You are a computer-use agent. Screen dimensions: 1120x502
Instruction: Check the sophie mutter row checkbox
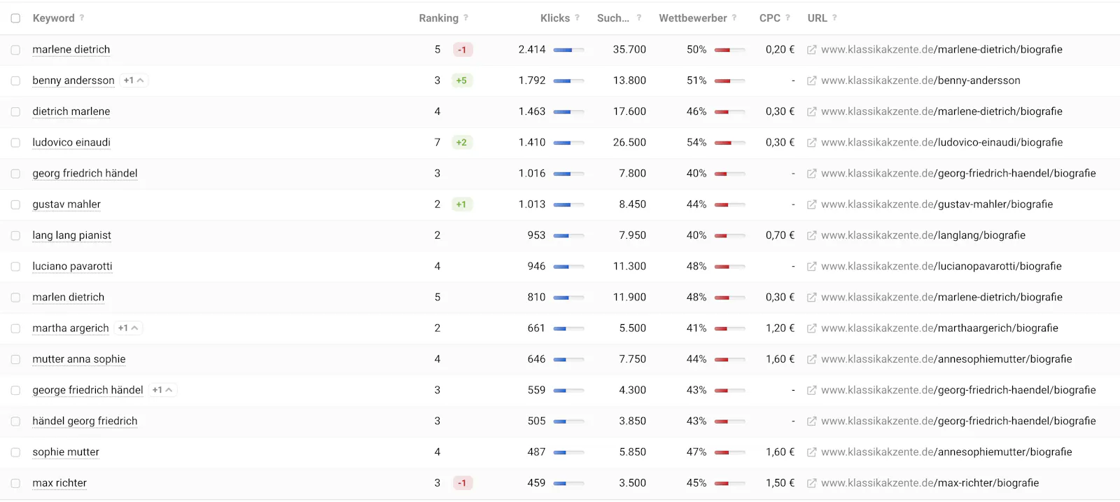(x=15, y=452)
